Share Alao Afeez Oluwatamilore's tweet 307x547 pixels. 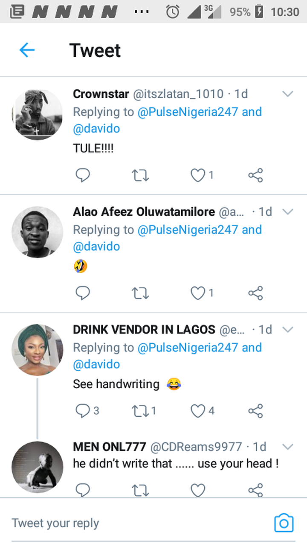point(255,293)
